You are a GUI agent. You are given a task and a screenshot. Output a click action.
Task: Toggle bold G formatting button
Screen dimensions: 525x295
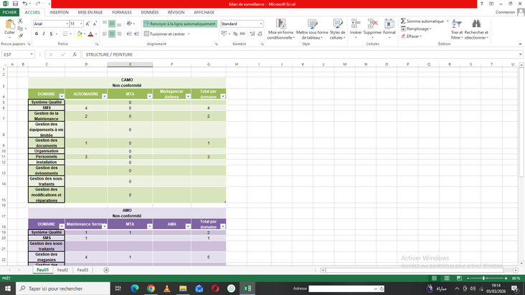click(x=37, y=34)
